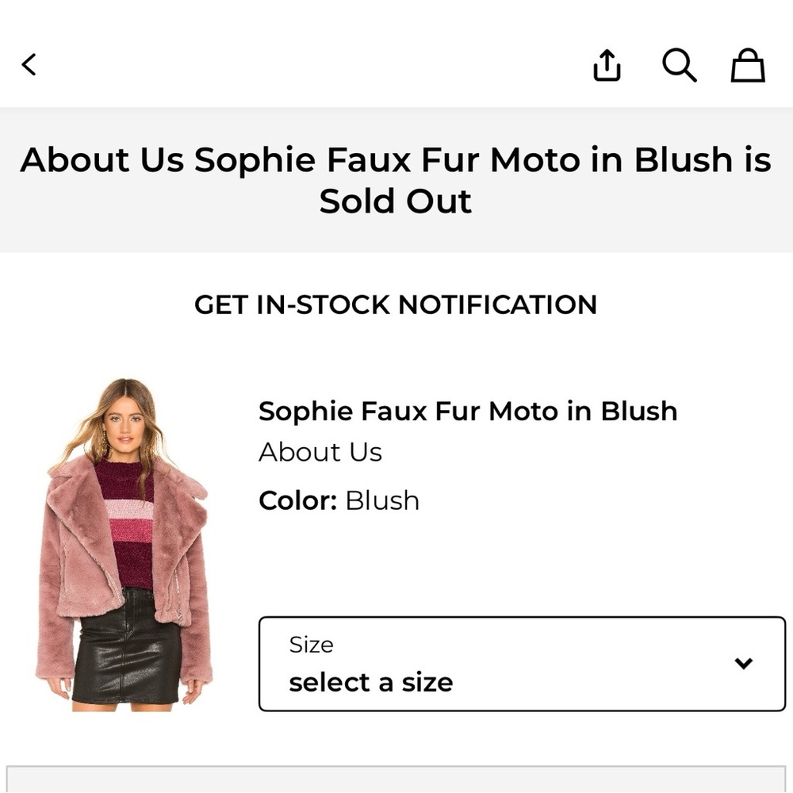Viewport: 793px width, 793px height.
Task: View your cart via the bag icon
Action: (745, 67)
